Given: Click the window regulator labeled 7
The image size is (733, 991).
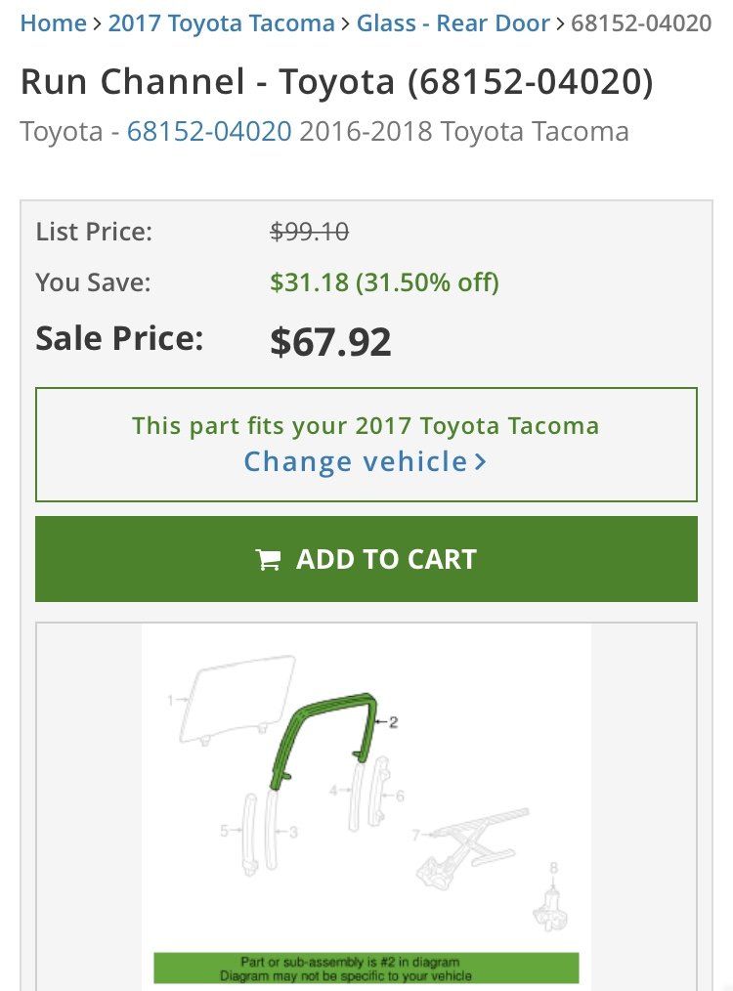Looking at the screenshot, I should tap(473, 845).
